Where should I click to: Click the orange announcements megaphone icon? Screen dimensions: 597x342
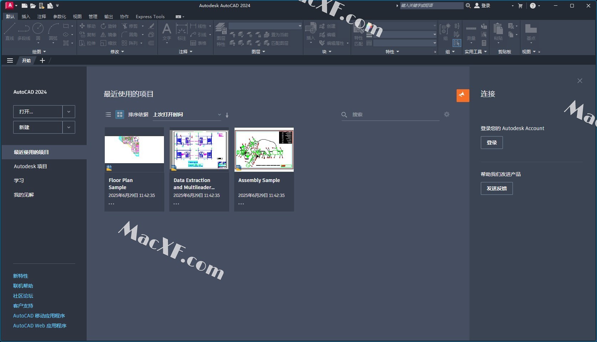(463, 95)
